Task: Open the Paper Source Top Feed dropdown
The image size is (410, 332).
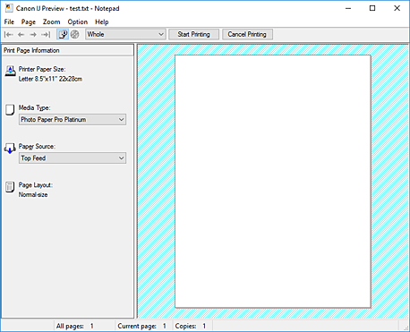Action: click(73, 158)
